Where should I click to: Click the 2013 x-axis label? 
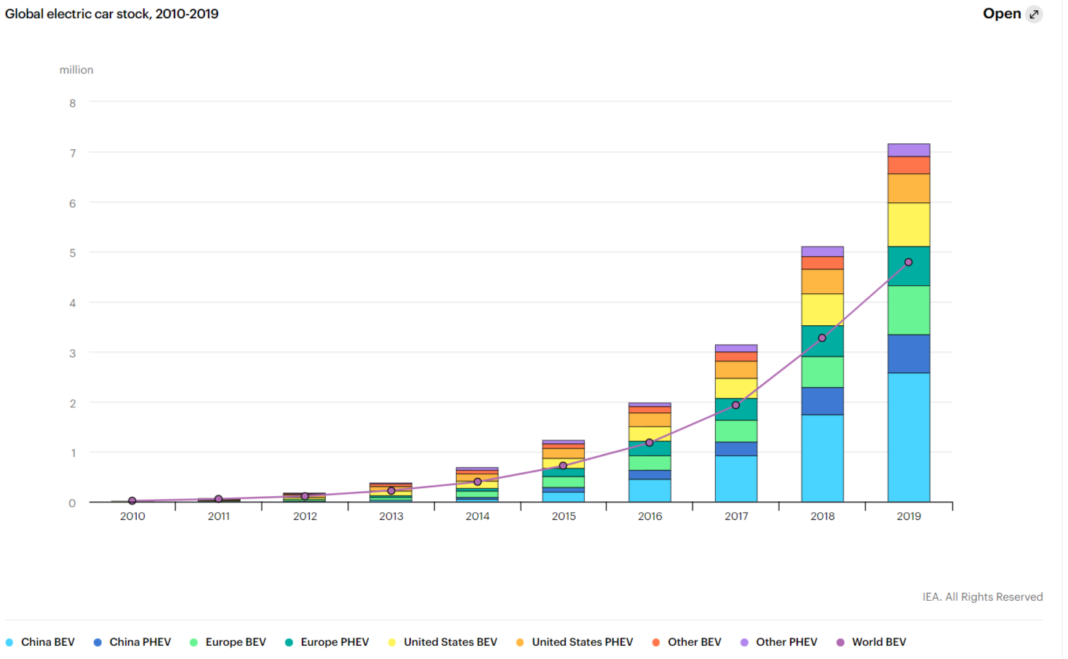coord(391,516)
